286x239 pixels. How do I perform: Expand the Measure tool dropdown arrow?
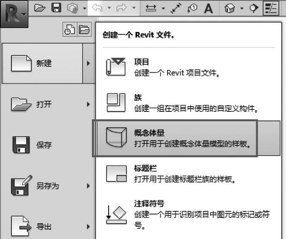pos(163,8)
